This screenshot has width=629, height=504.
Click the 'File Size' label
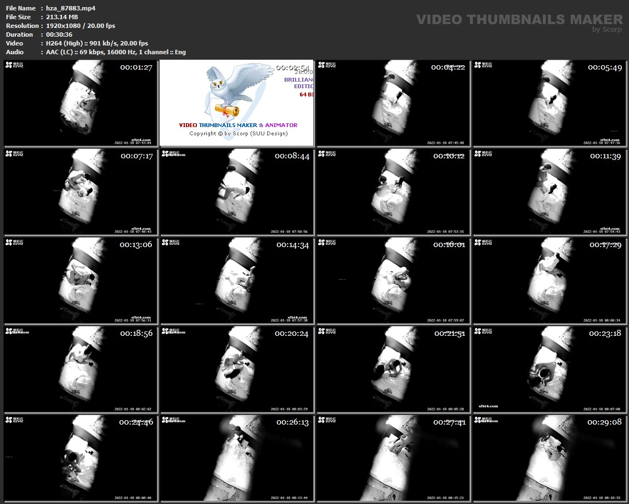pyautogui.click(x=19, y=17)
